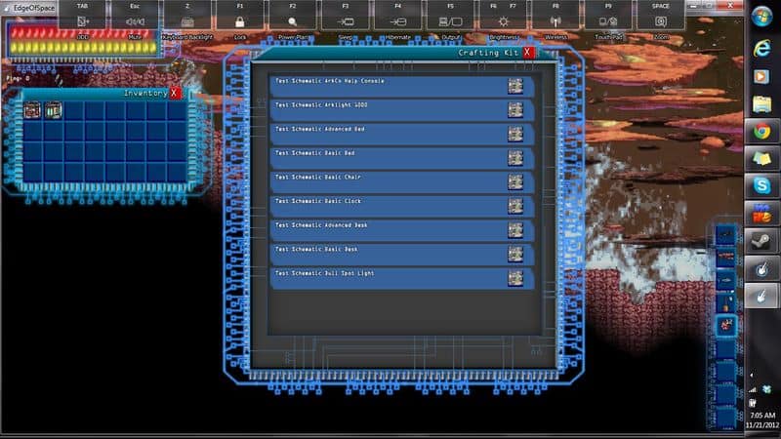This screenshot has width=781, height=439.
Task: Open Windows Explorer folder on the taskbar
Action: click(x=762, y=104)
